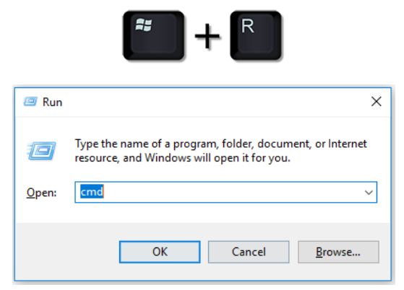Dismiss the dialog using Cancel
Image resolution: width=404 pixels, height=290 pixels.
249,252
